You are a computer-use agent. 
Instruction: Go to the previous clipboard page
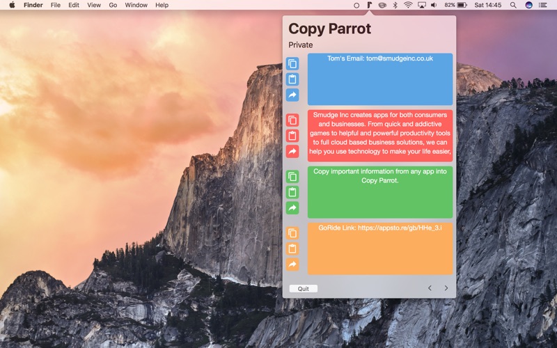[x=430, y=288]
